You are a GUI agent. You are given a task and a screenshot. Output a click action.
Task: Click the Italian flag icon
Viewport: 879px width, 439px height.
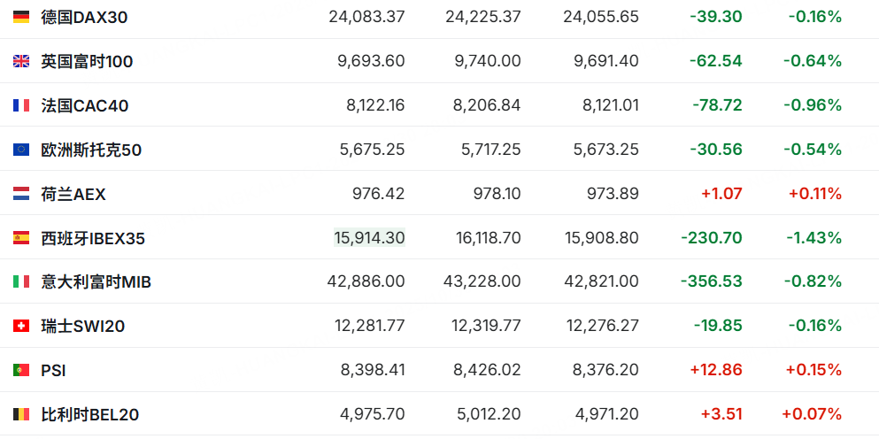pos(21,281)
